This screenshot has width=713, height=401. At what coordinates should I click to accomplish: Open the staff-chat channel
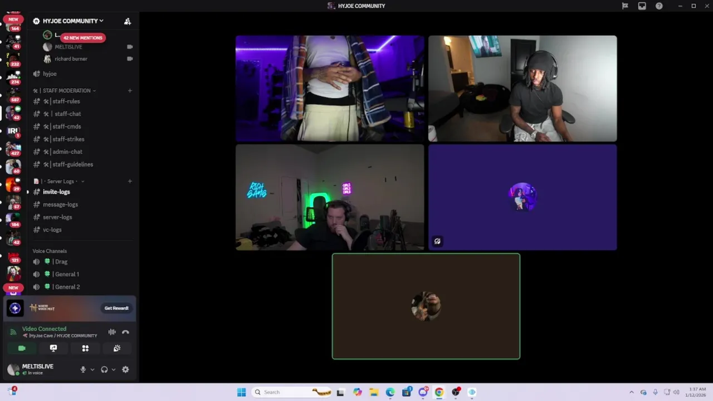click(82, 114)
